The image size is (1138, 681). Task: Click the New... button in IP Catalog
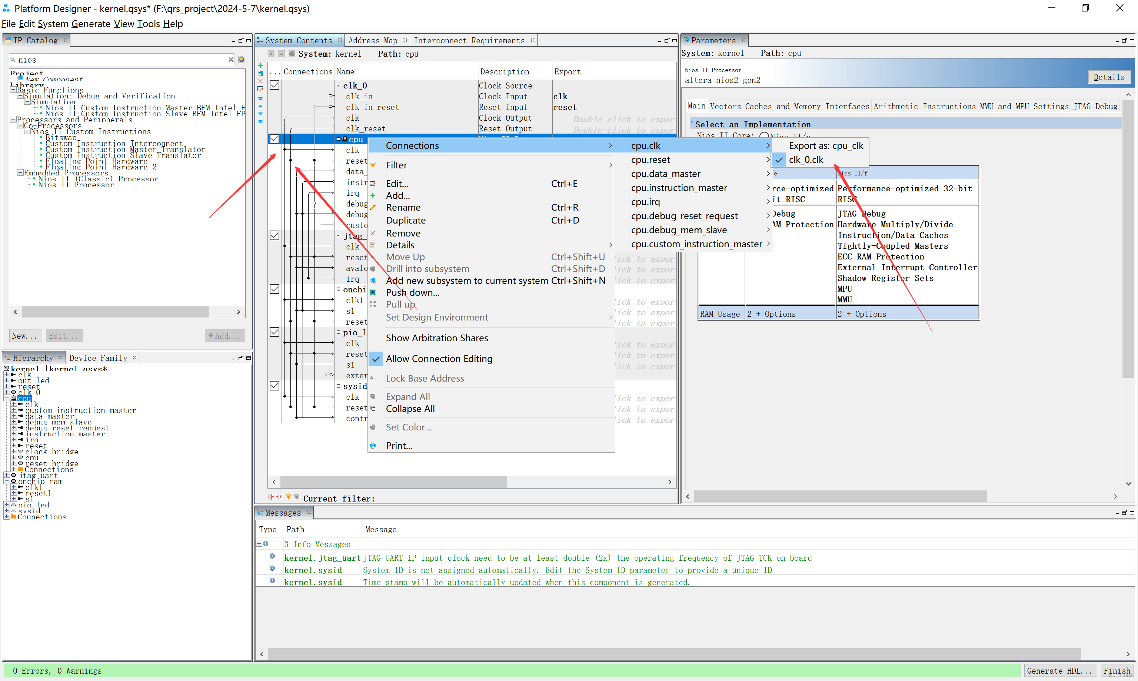pos(25,335)
